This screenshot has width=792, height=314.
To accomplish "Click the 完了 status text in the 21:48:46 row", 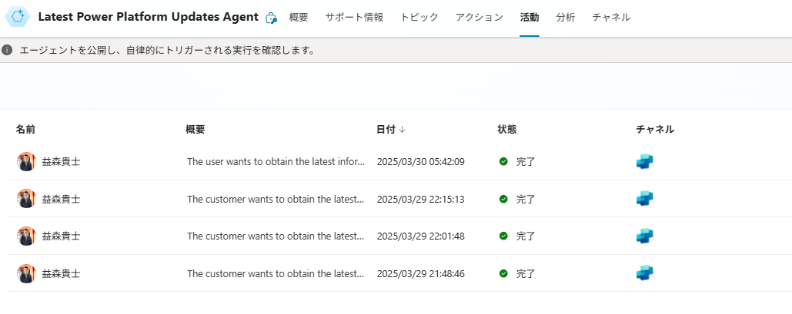I will pyautogui.click(x=525, y=273).
